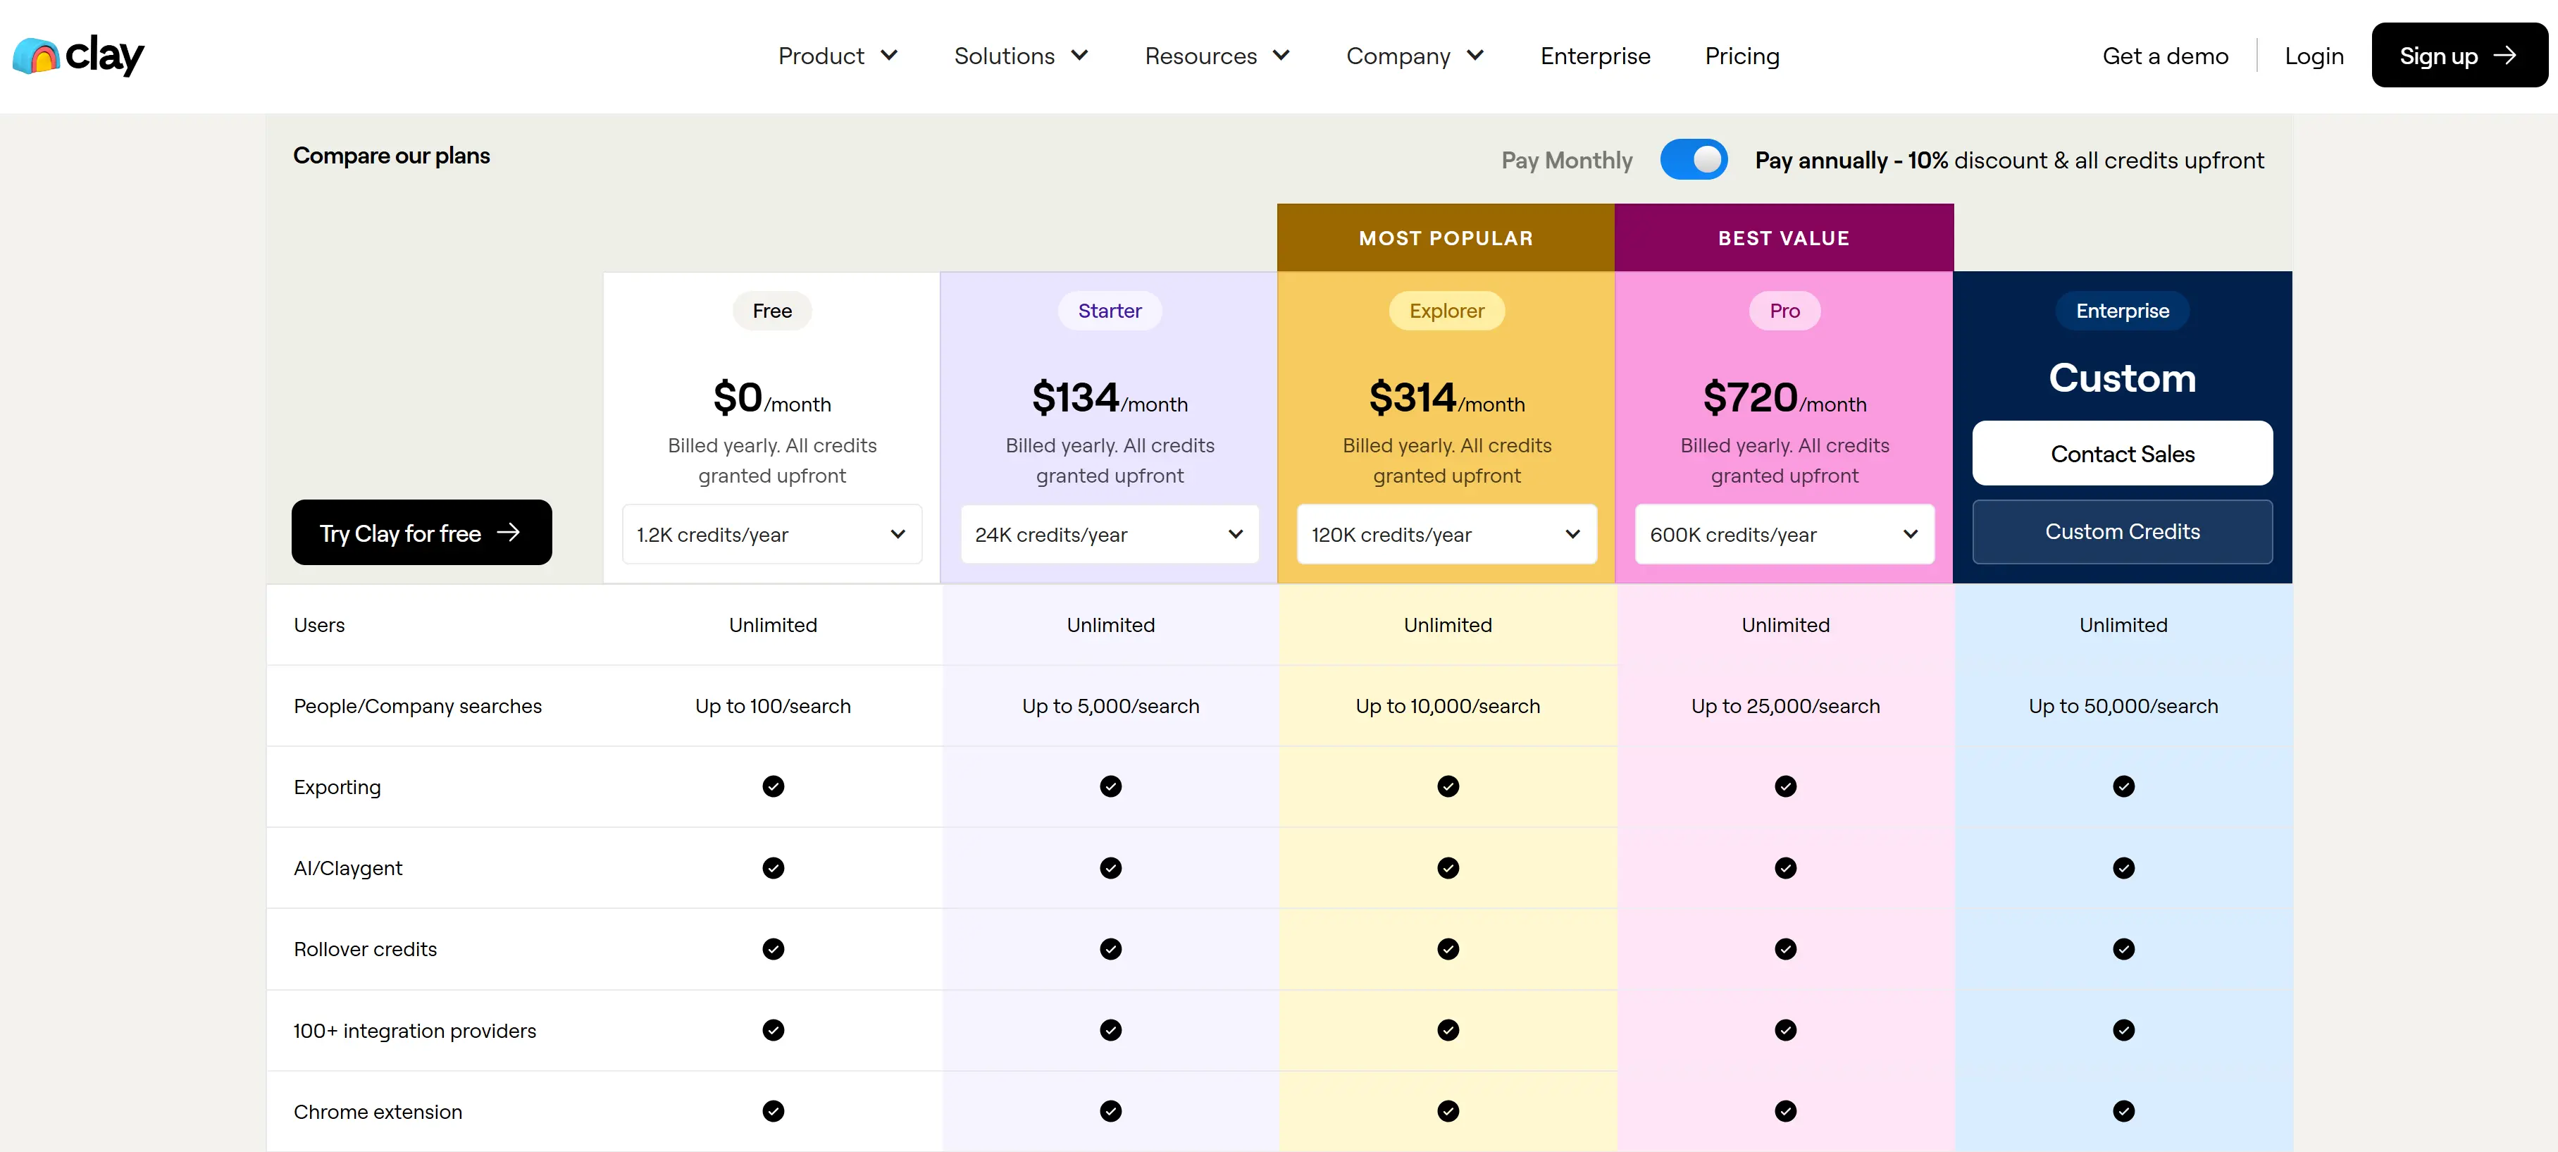Viewport: 2558px width, 1152px height.
Task: Click Rollover credits checkmark in Explorer column
Action: point(1448,949)
